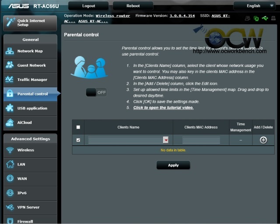Viewport: 280px width, 224px height.
Task: Click the Add / Delete column header
Action: (263, 127)
